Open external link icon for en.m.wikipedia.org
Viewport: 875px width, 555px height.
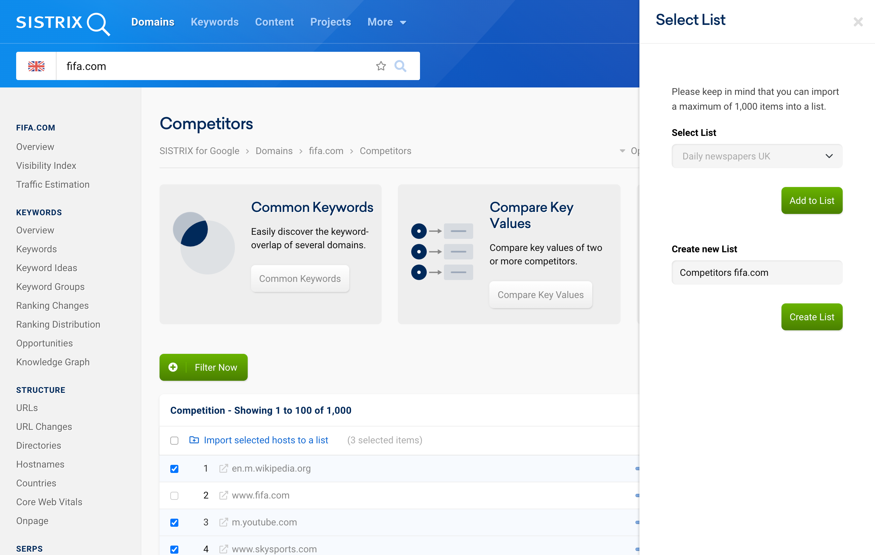pos(223,468)
